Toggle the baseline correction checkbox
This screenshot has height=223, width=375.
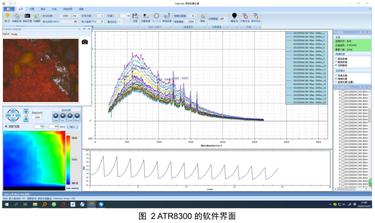click(x=119, y=21)
